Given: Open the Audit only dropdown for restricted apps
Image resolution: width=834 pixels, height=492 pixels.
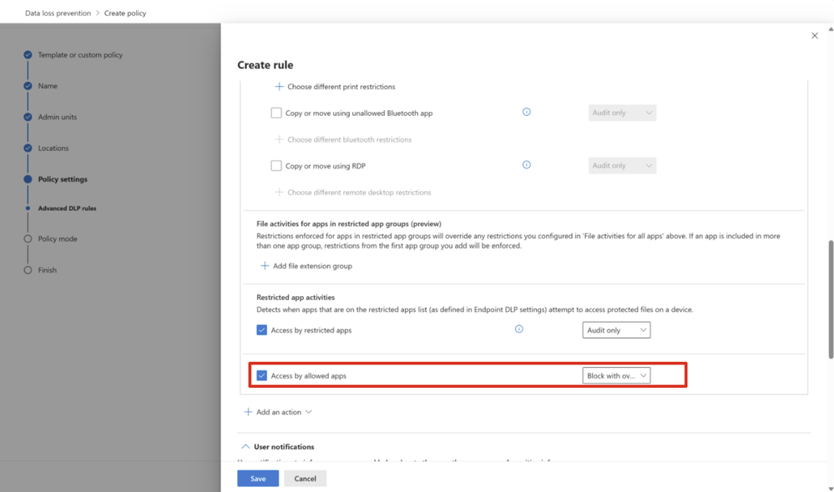Looking at the screenshot, I should [616, 330].
